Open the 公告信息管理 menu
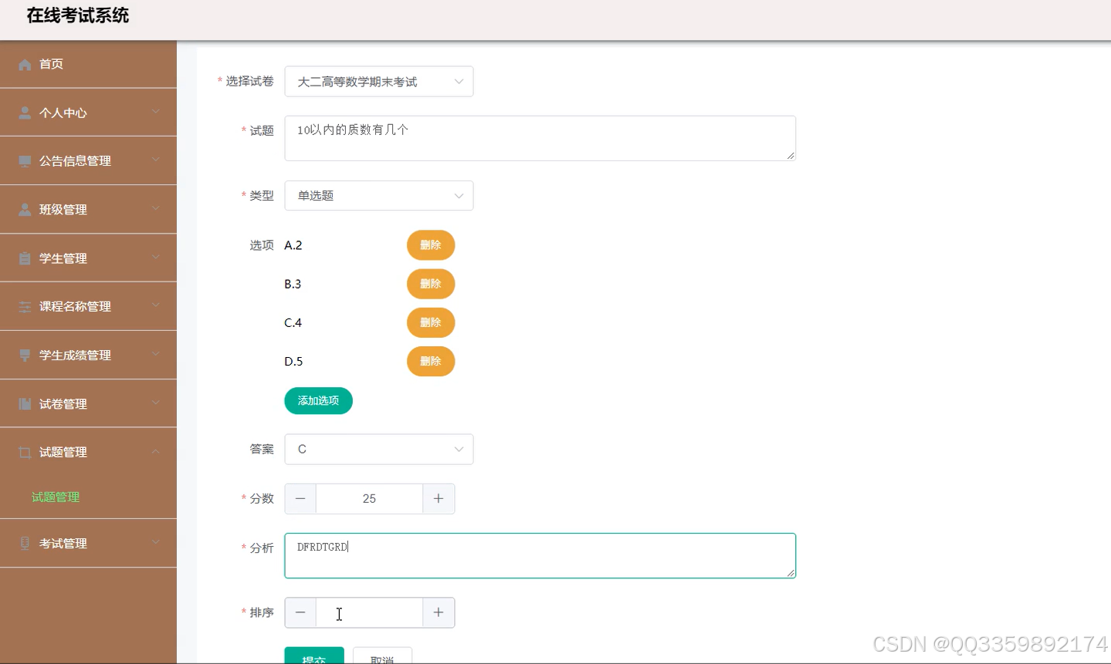The image size is (1111, 664). tap(88, 161)
